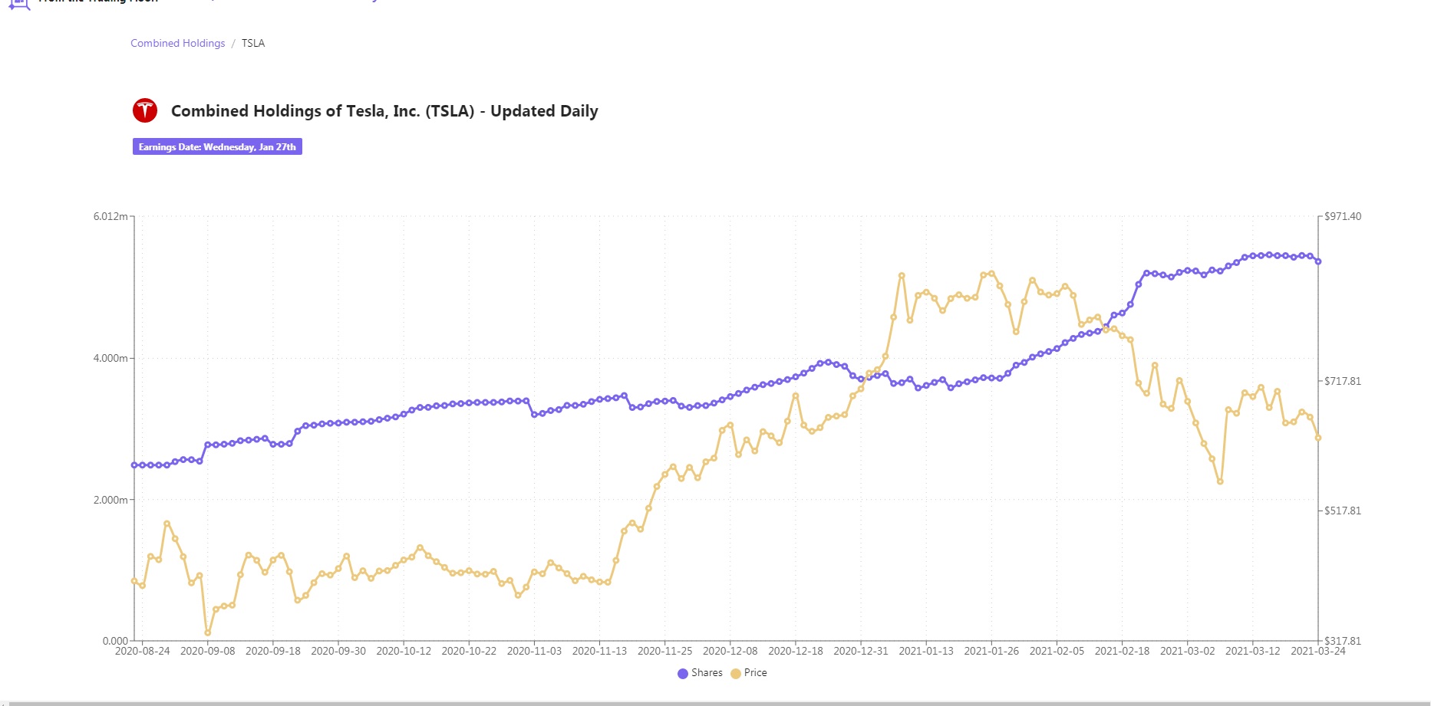
Task: Select the first Shares data point
Action: coord(134,465)
